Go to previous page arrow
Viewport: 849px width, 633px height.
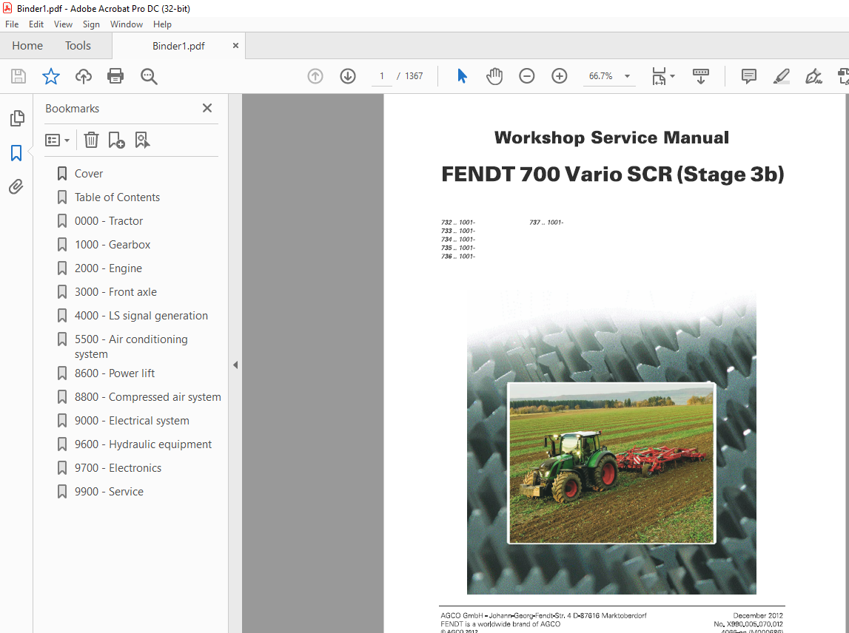(x=315, y=76)
